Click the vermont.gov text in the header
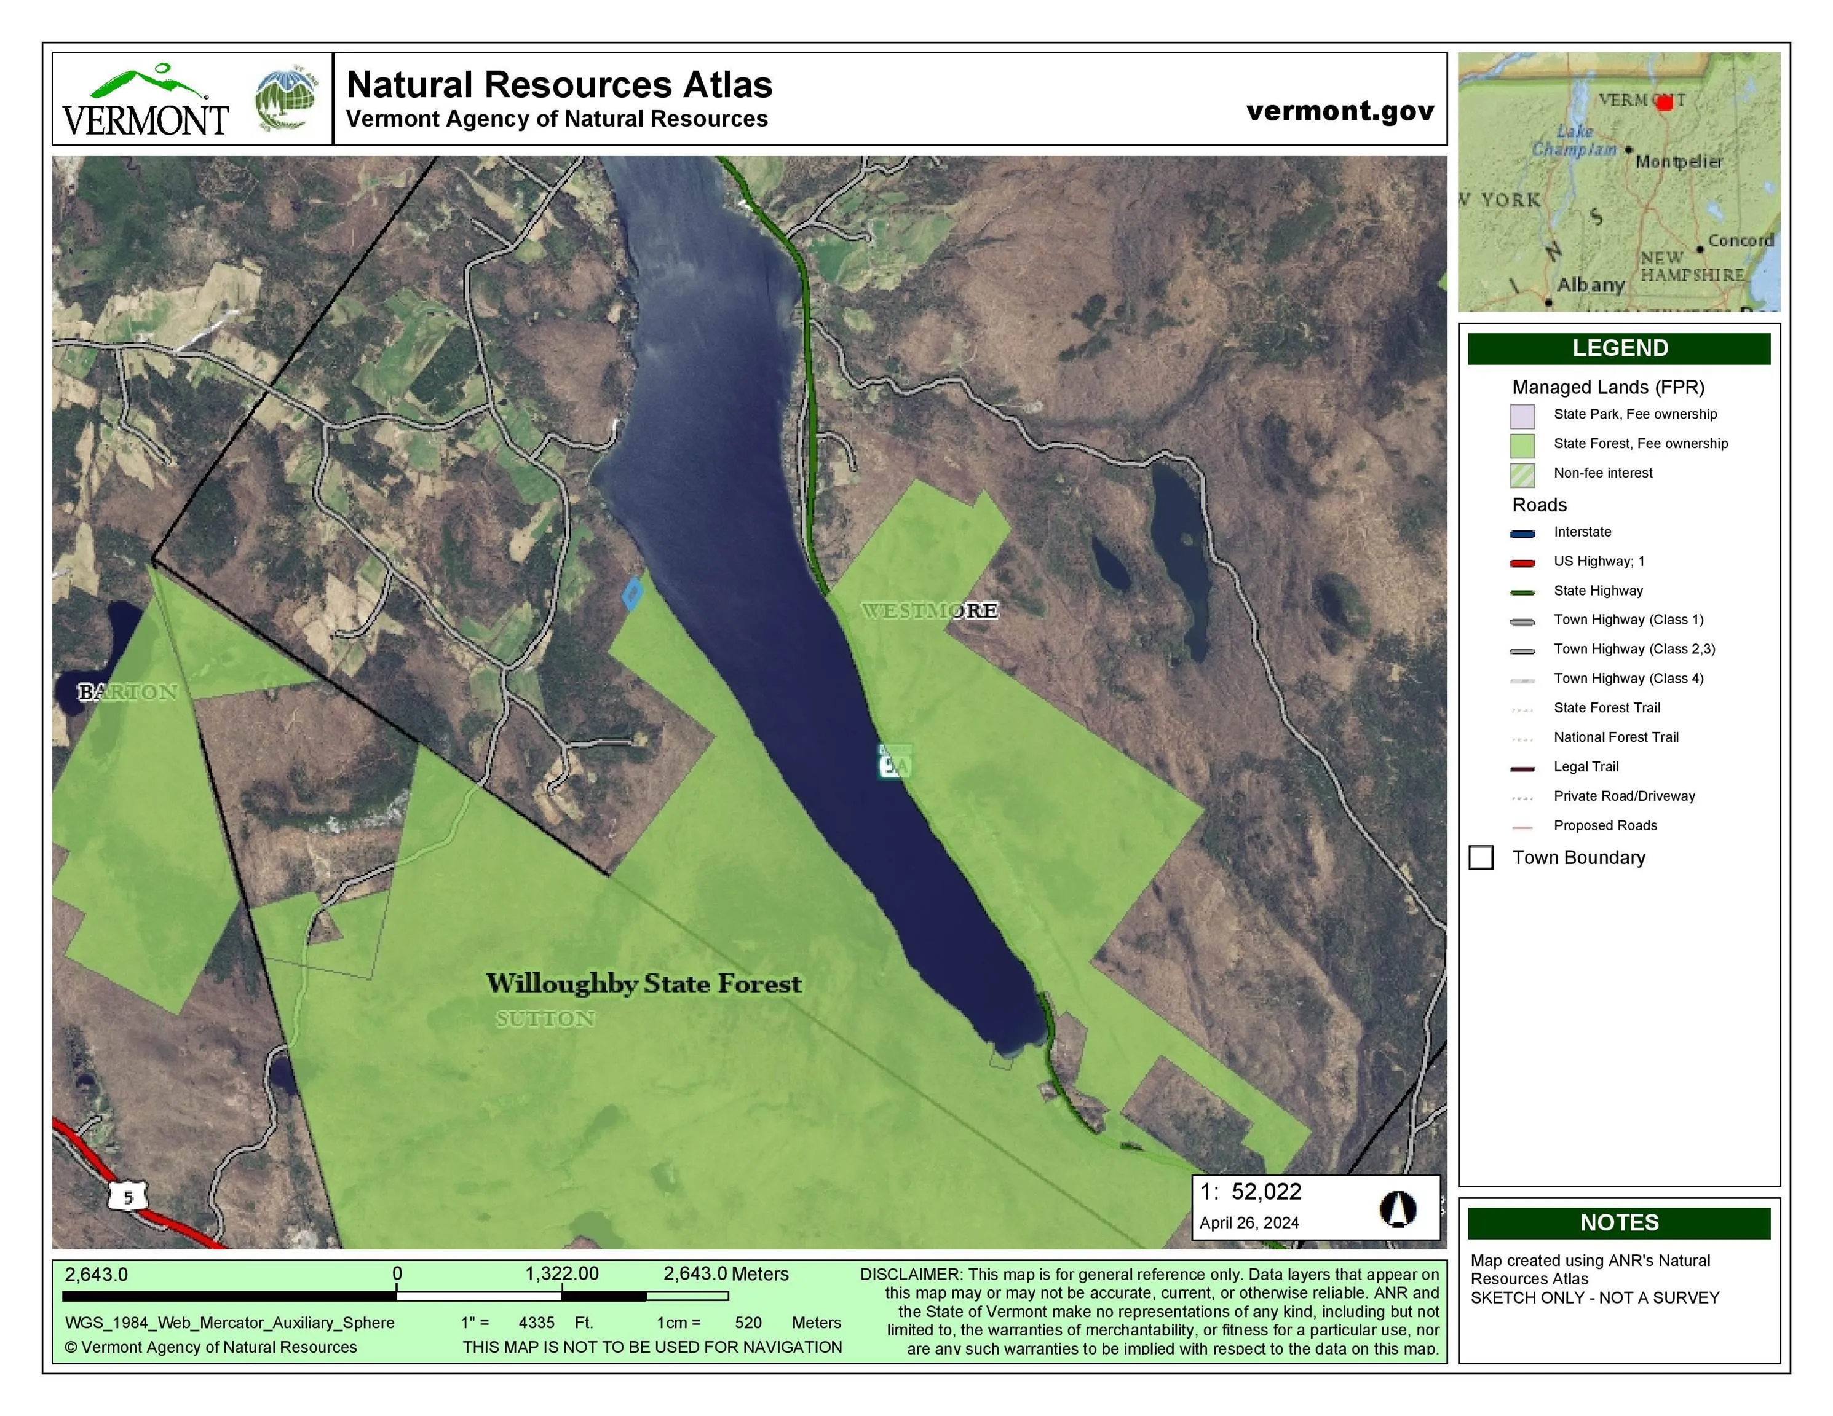This screenshot has width=1833, height=1416. (x=1339, y=111)
